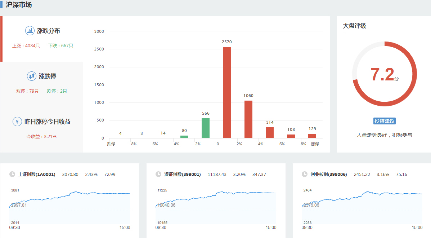Click the 投资建议 button

(x=385, y=121)
